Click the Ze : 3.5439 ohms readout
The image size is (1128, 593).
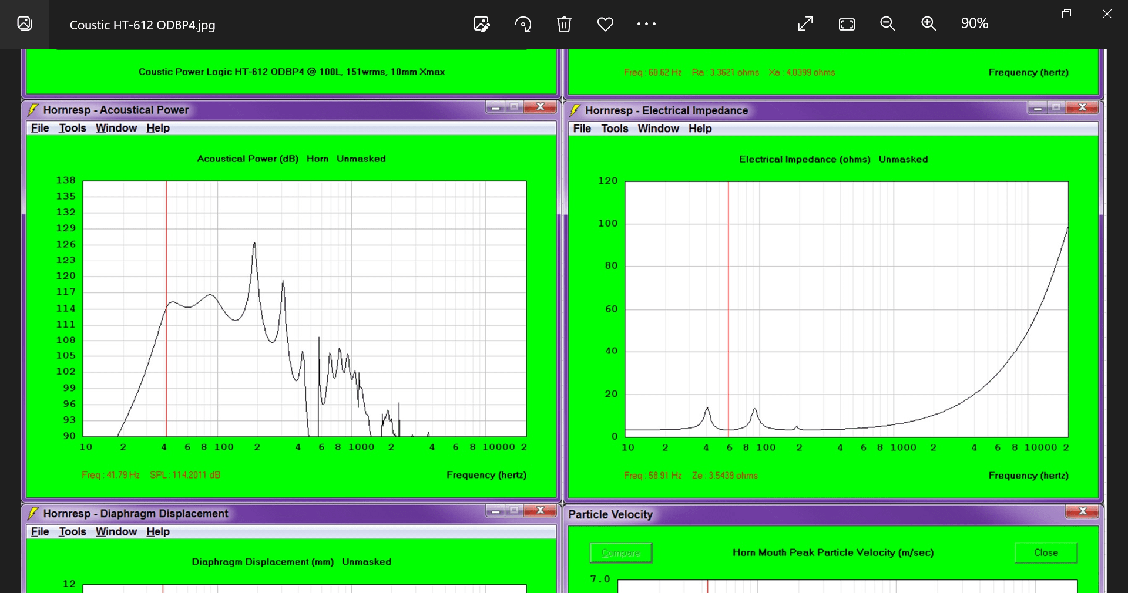[724, 476]
